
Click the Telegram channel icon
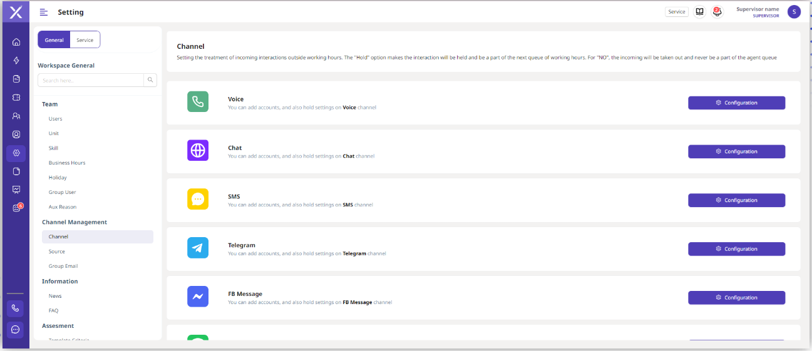click(198, 248)
